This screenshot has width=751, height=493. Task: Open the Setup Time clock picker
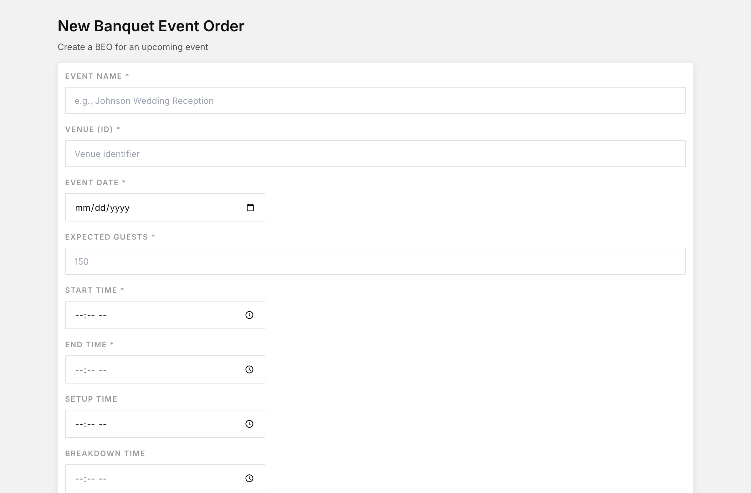(249, 424)
